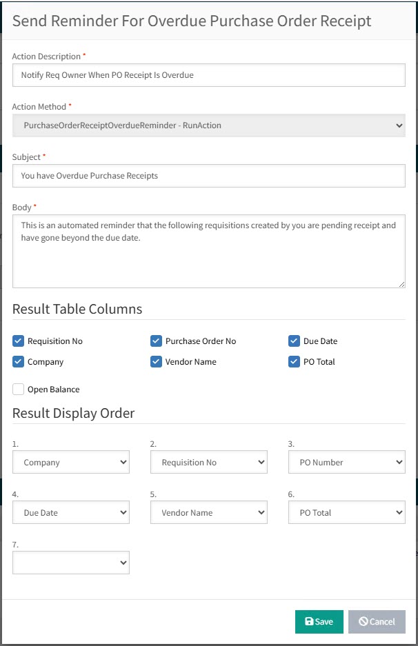The width and height of the screenshot is (418, 646).
Task: Focus the Subject text field
Action: [208, 176]
